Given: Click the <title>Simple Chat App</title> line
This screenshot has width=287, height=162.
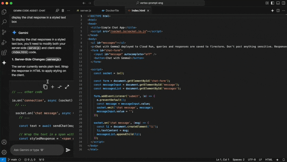Looking at the screenshot, I should coord(113,28).
